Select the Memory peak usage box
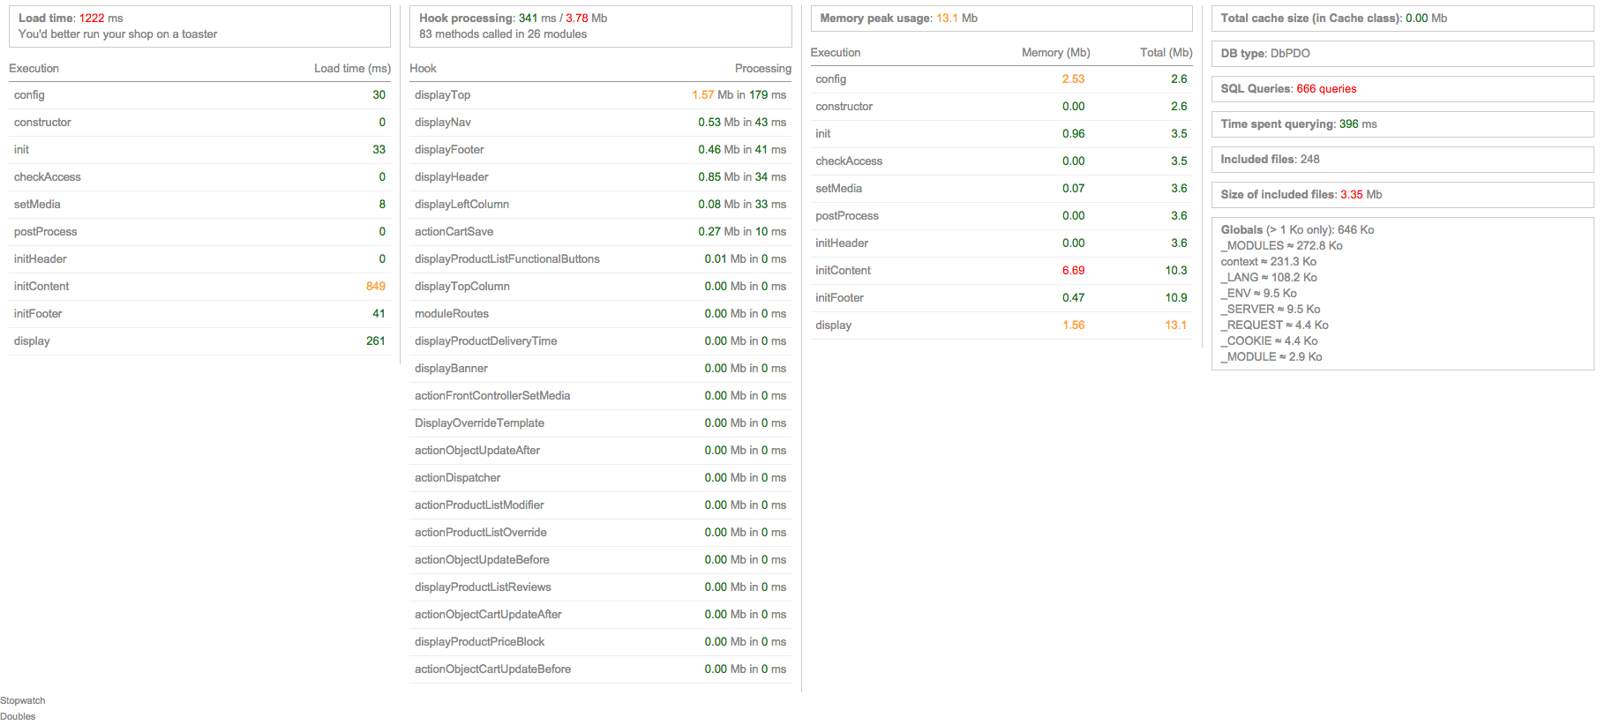The width and height of the screenshot is (1605, 725). point(1001,18)
